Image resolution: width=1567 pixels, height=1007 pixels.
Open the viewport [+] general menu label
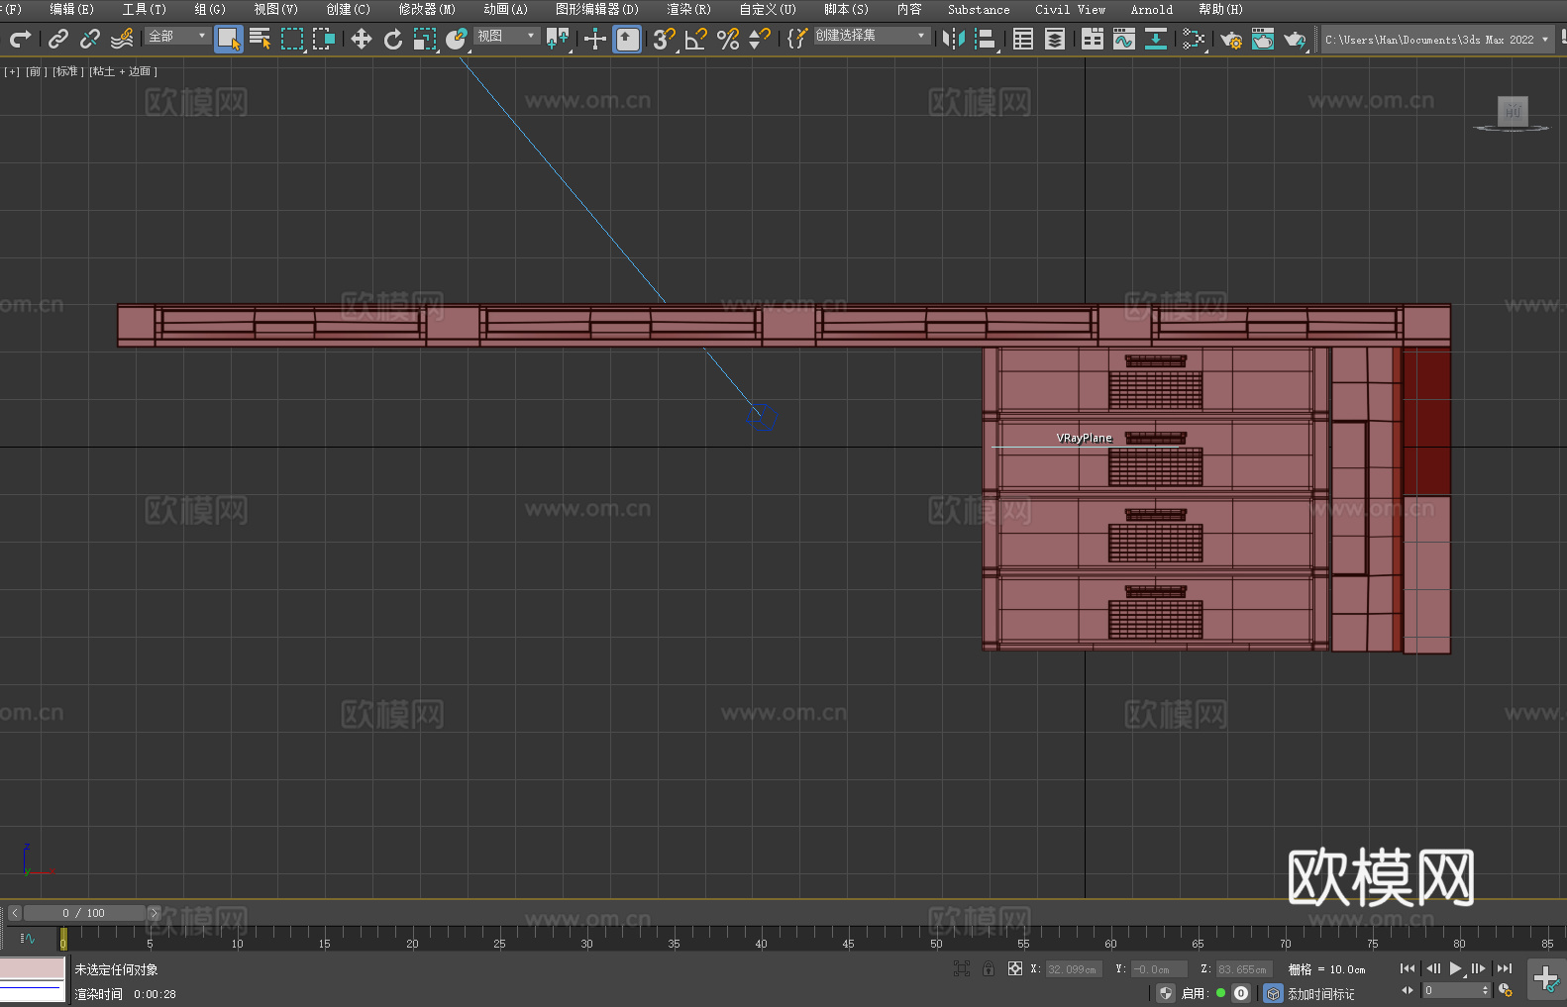(12, 71)
